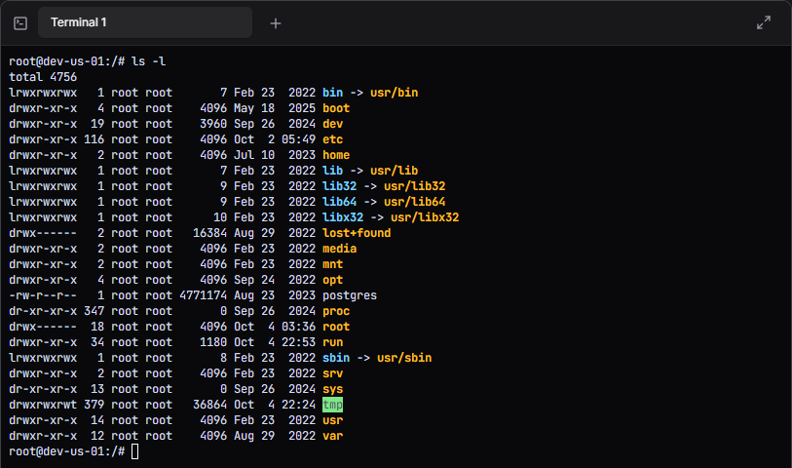
Task: Click the terminal cursor at the bottom prompt
Action: pyautogui.click(x=134, y=451)
